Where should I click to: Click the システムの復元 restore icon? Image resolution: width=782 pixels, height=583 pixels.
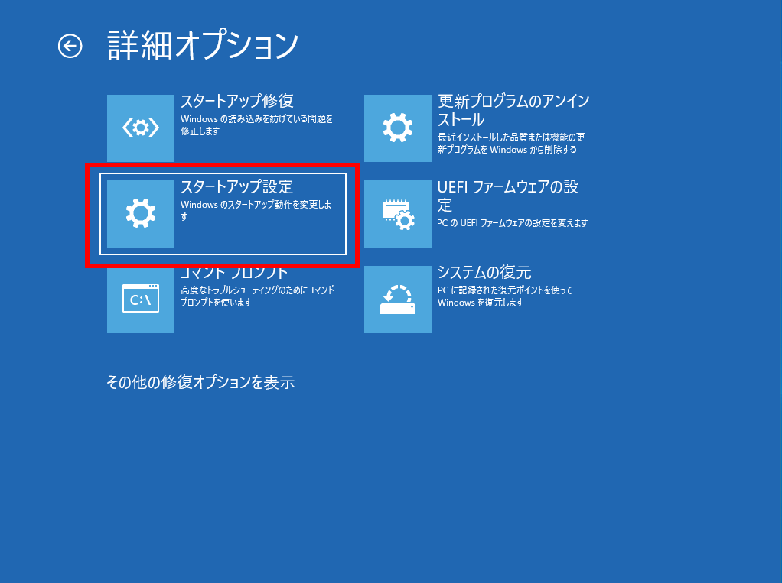pos(397,300)
